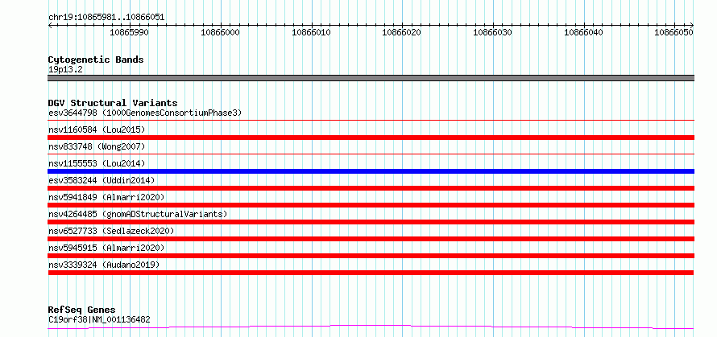
Task: Click ruler tick label 10866000
Action: [x=221, y=32]
